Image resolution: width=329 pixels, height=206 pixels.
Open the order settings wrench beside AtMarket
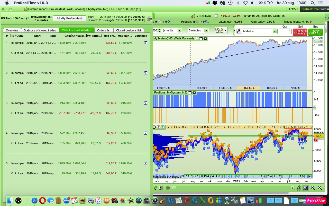(238, 31)
